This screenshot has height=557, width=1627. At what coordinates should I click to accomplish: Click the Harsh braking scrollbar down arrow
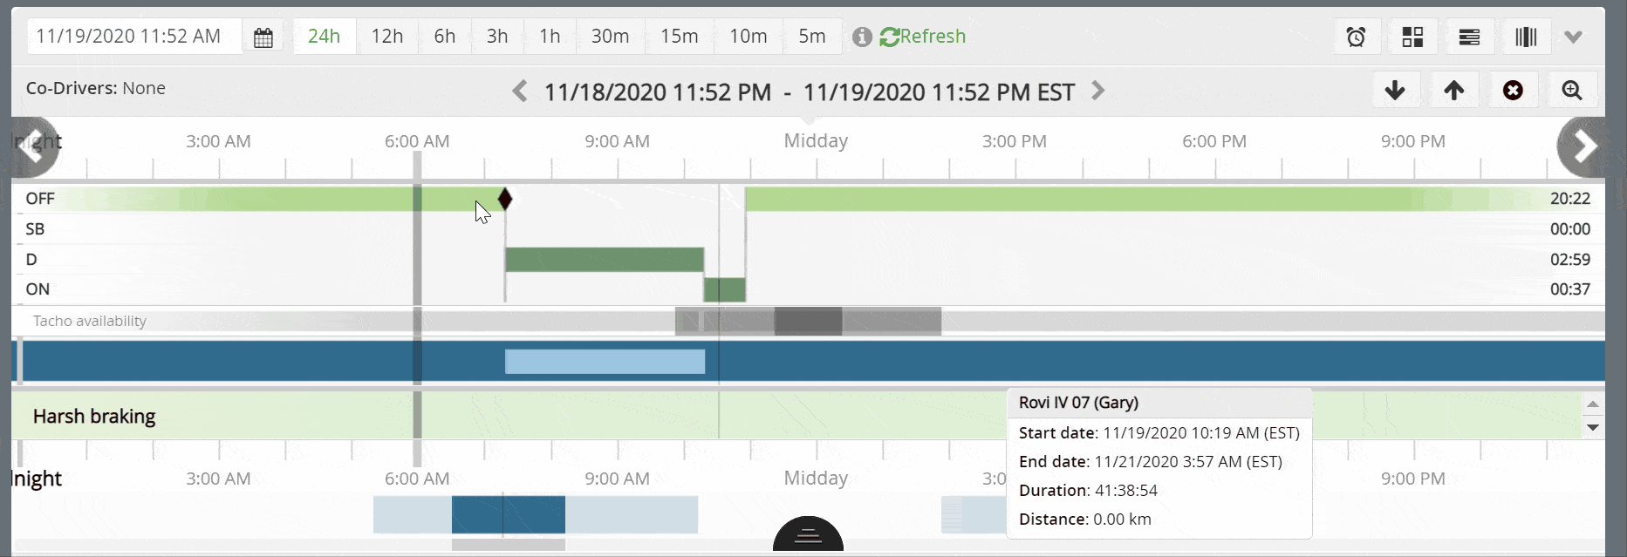(1593, 427)
